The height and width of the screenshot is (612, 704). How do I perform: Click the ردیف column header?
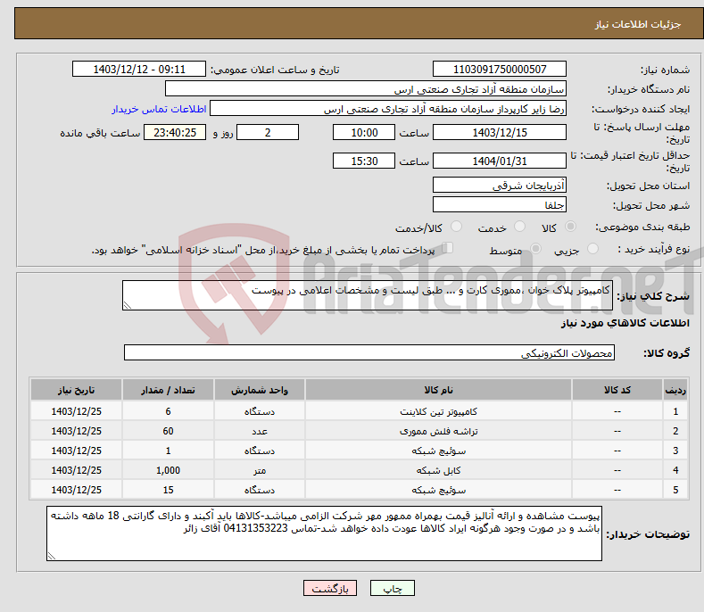coord(675,390)
